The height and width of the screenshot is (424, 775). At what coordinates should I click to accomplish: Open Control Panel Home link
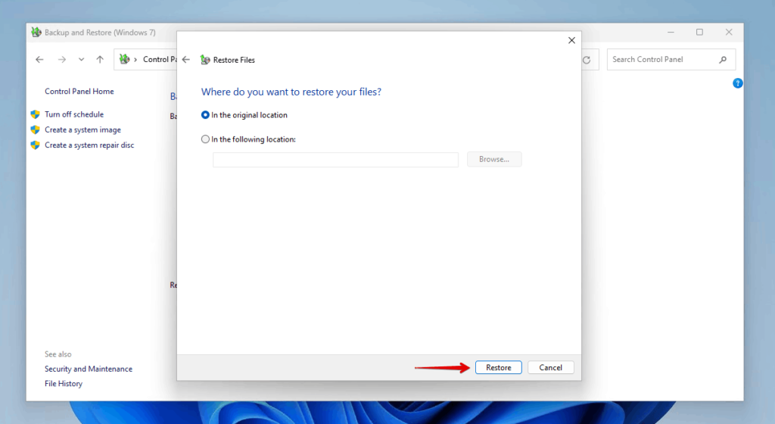(x=79, y=92)
